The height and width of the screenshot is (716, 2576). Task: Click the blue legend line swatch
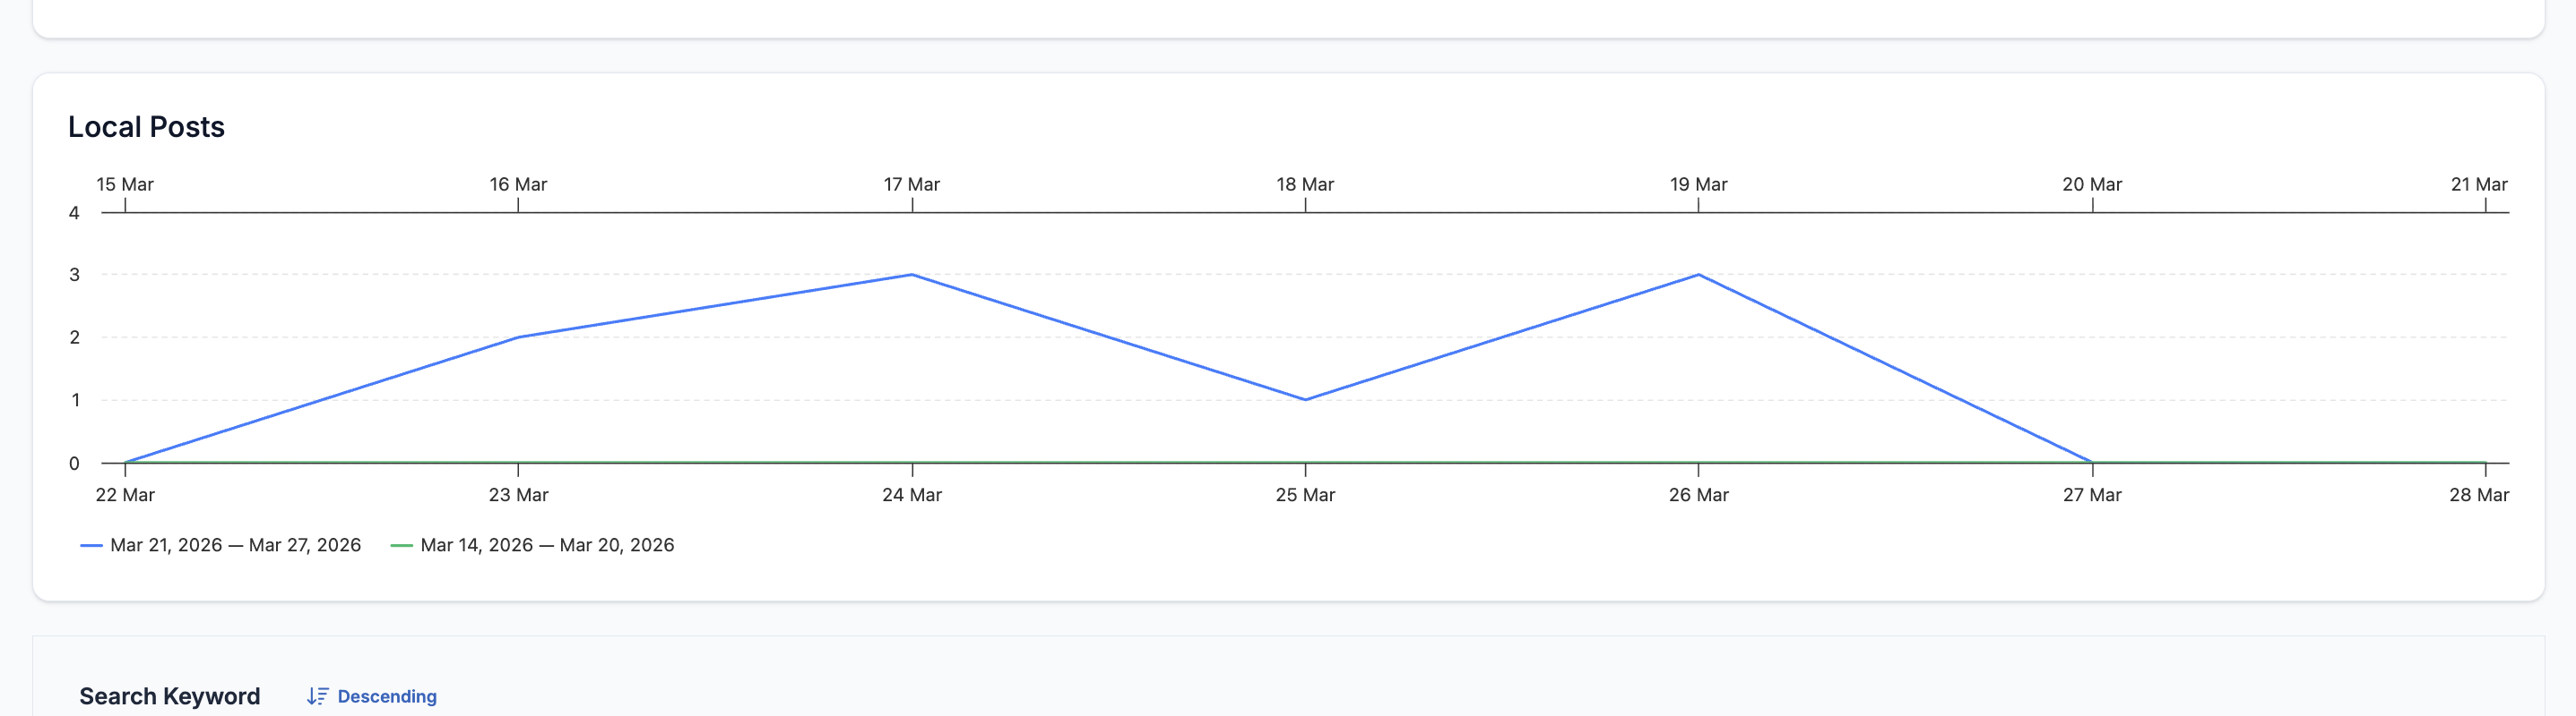coord(91,545)
